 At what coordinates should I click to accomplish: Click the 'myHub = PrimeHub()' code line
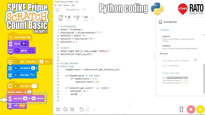72,29
